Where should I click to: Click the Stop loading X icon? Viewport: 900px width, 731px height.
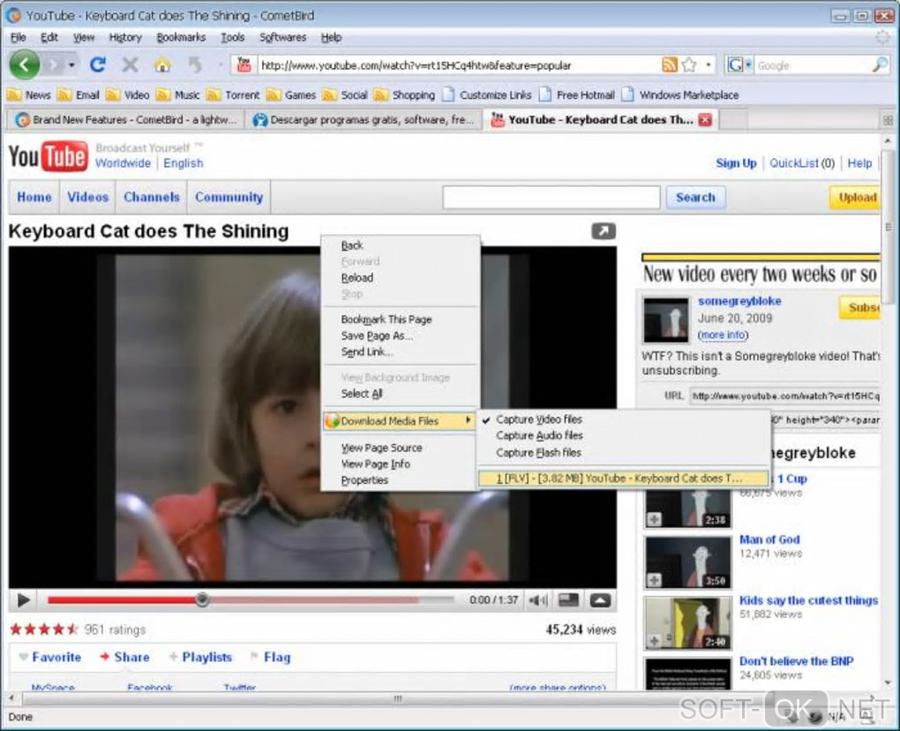click(131, 64)
